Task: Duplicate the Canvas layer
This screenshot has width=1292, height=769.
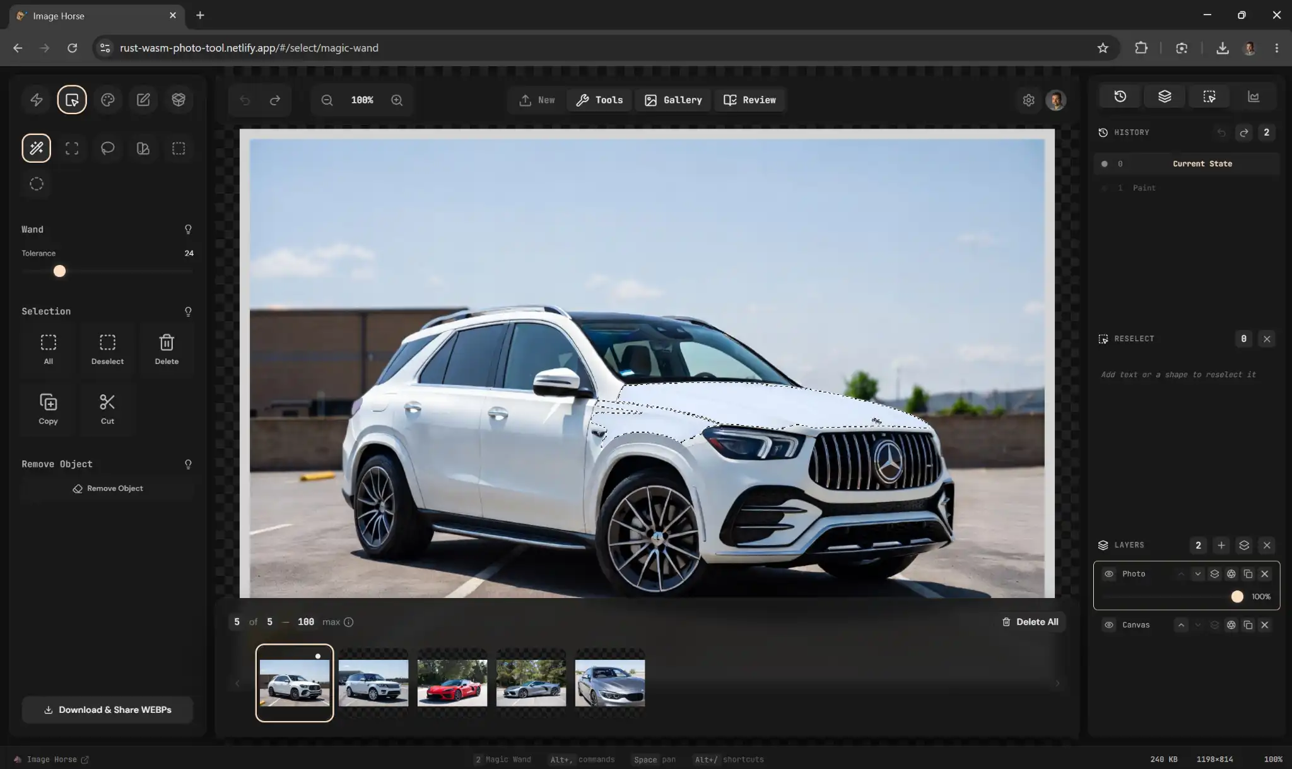Action: [x=1248, y=625]
